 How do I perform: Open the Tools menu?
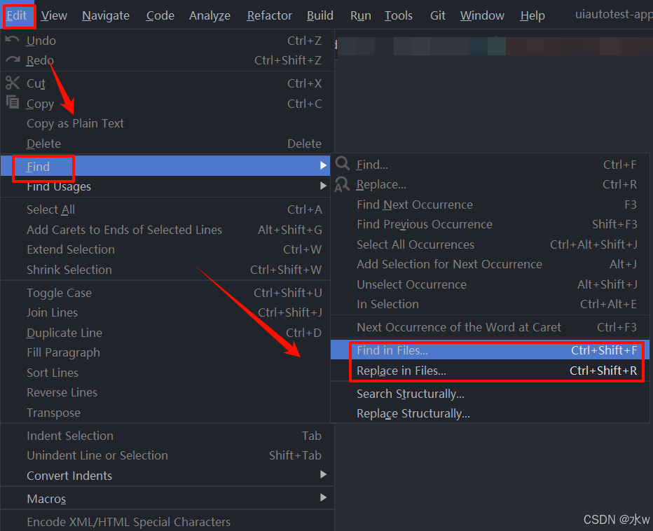click(398, 15)
